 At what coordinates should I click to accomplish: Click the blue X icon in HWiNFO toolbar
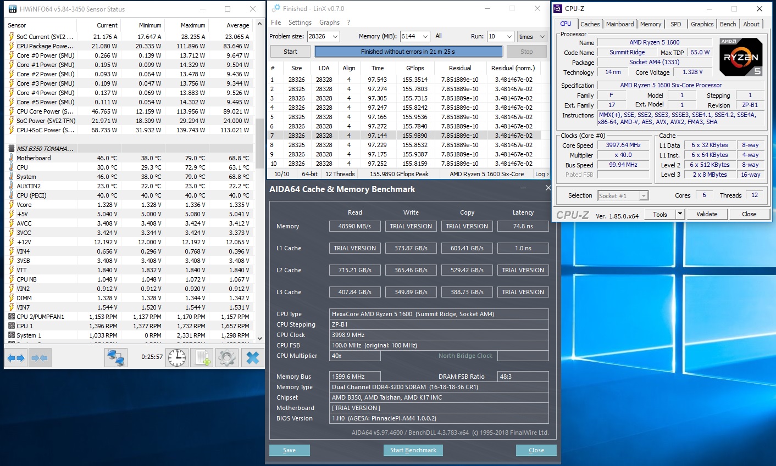click(252, 358)
